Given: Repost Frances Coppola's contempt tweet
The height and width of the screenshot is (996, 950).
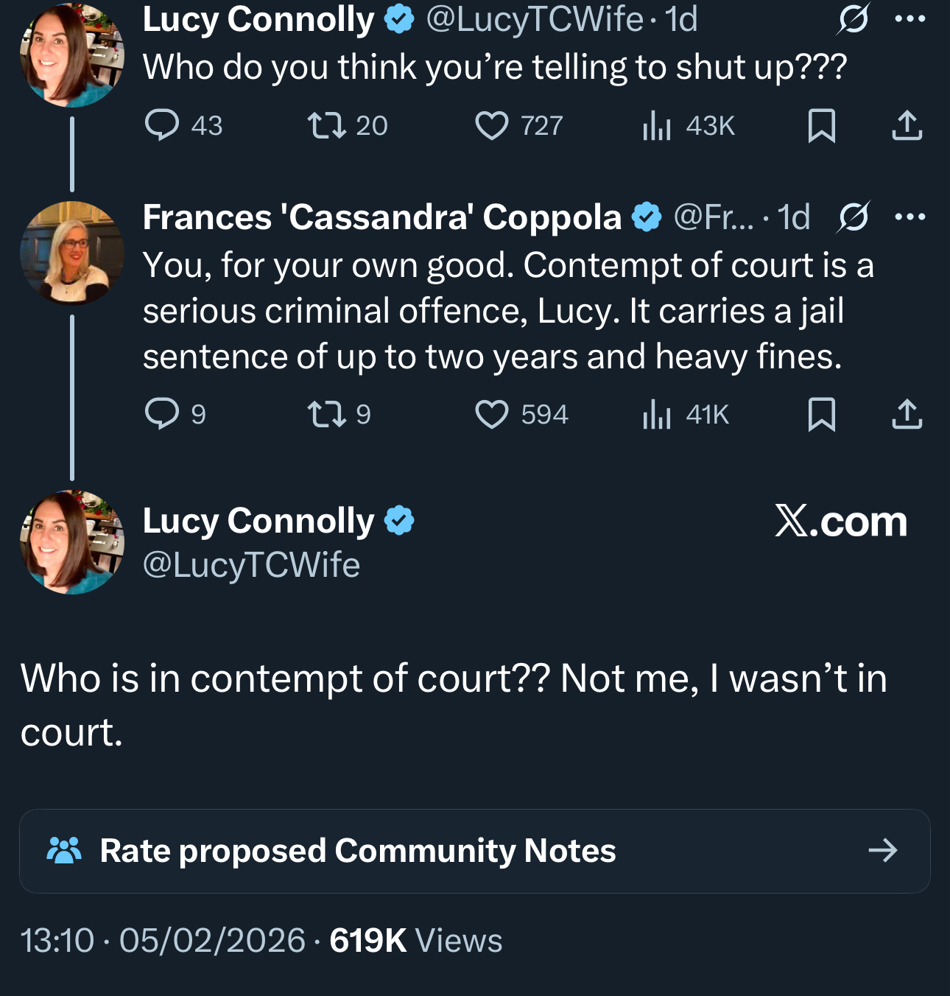Looking at the screenshot, I should coord(327,414).
